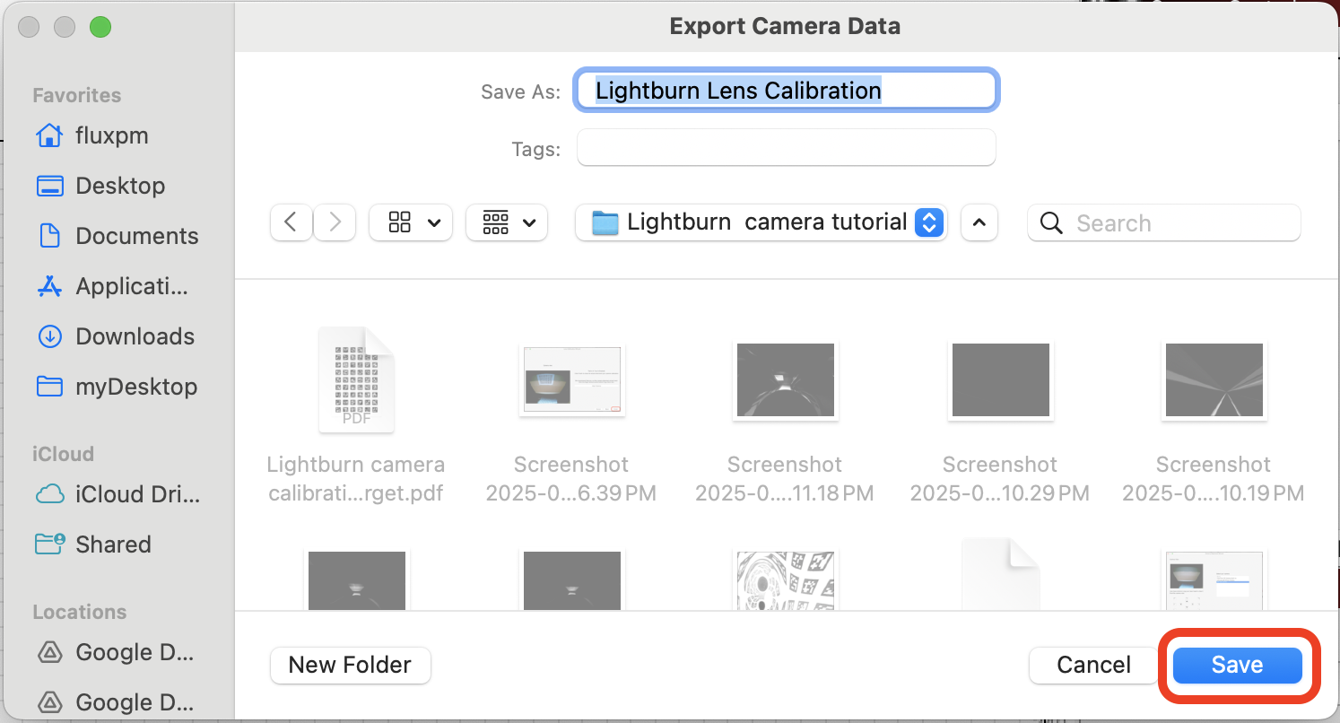Click the Save button
The height and width of the screenshot is (723, 1340).
coord(1237,665)
